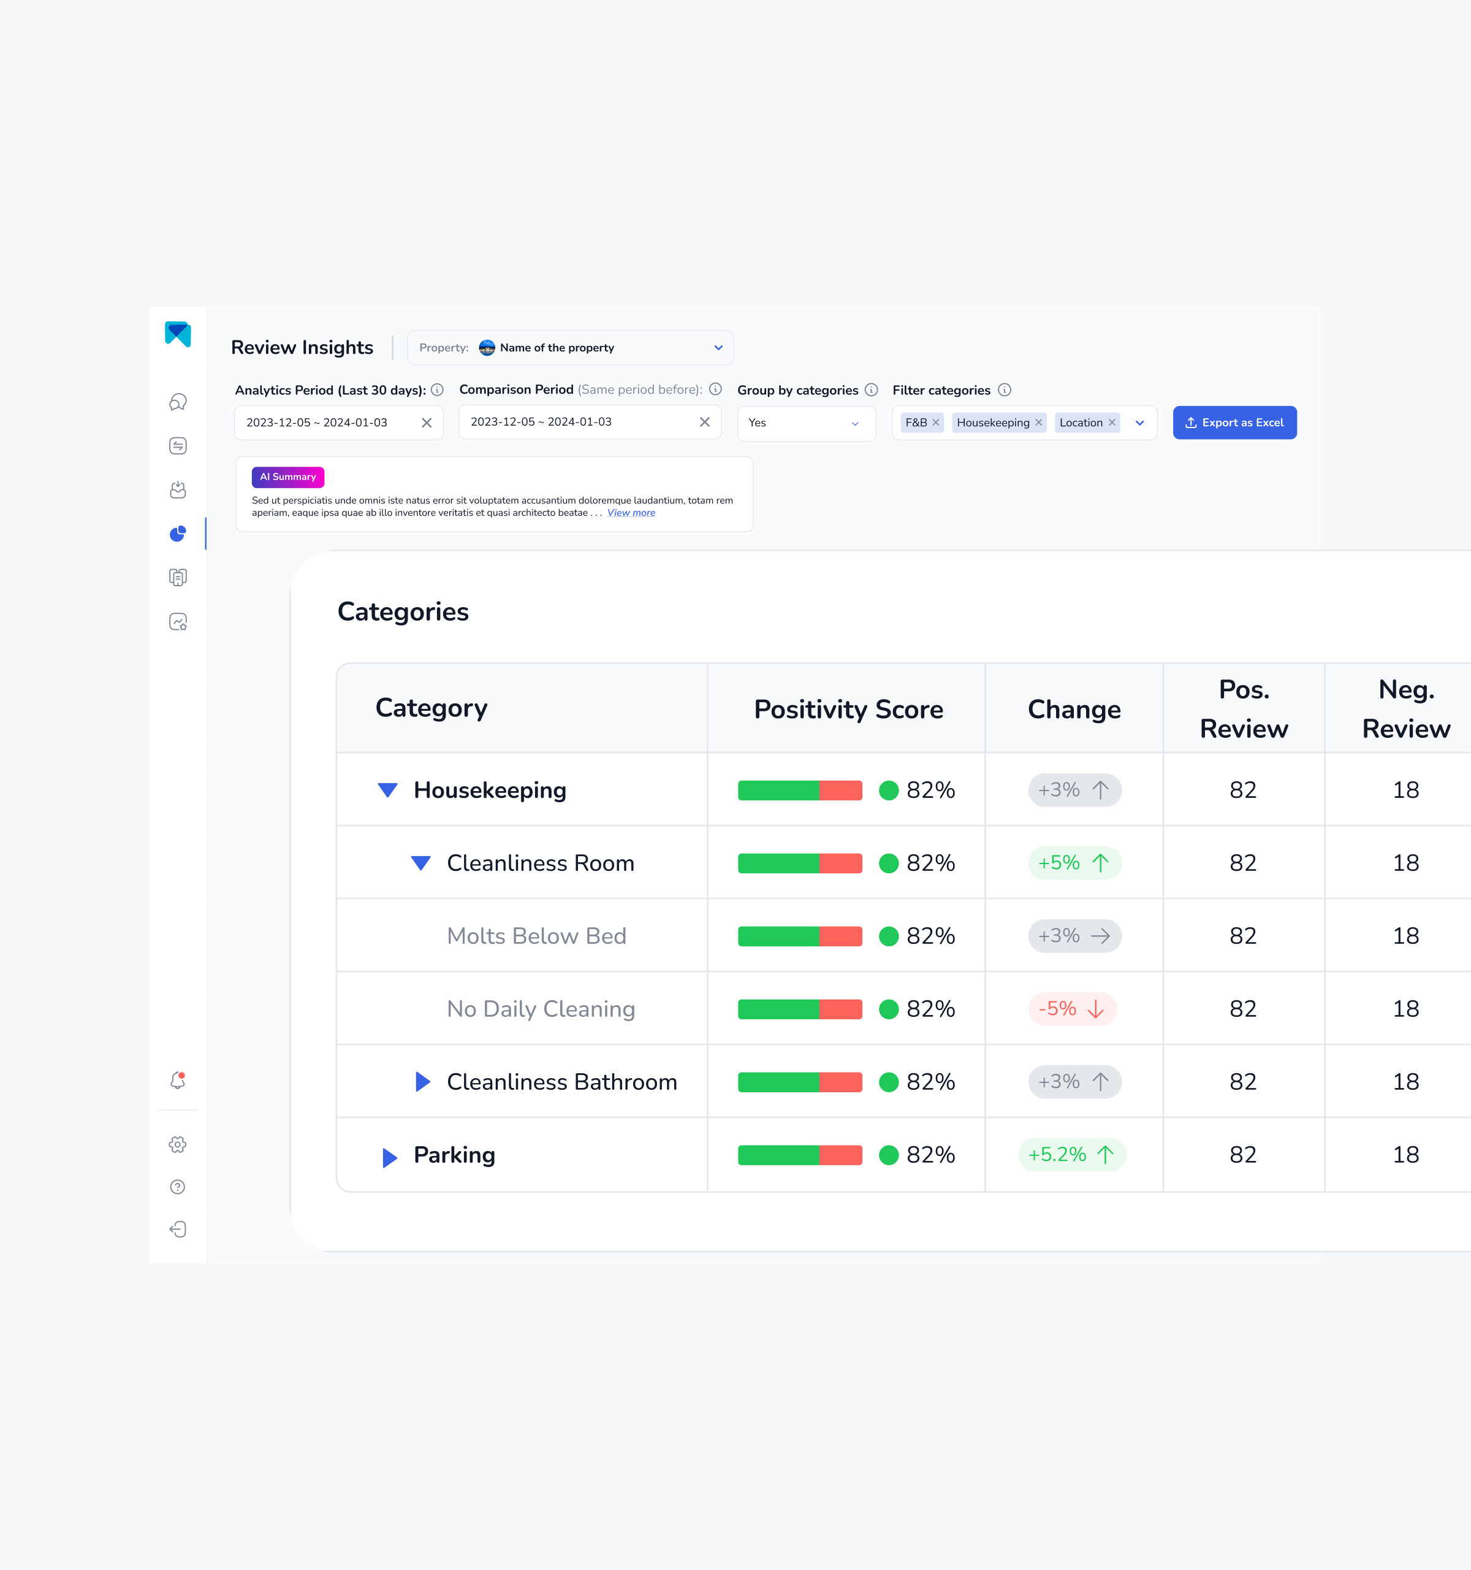Click the Analytics Period date field
Viewport: 1471px width, 1570px height.
click(338, 423)
